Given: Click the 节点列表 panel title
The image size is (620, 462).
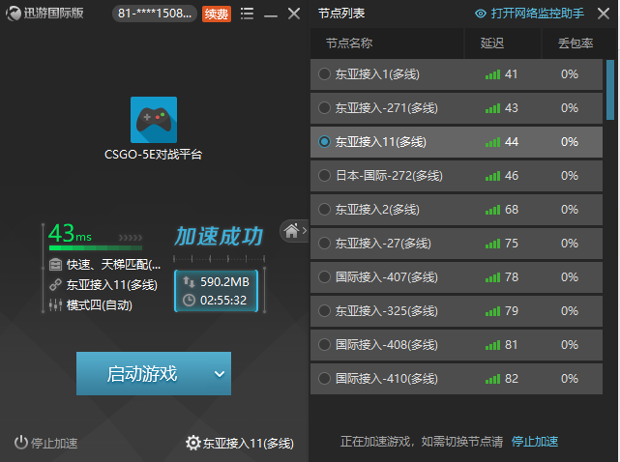Looking at the screenshot, I should [x=341, y=14].
